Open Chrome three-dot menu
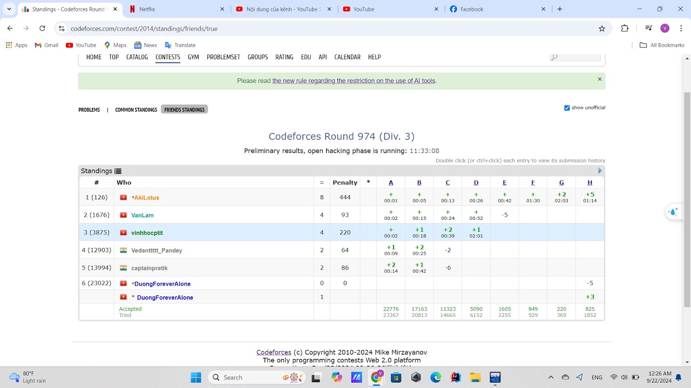Viewport: 691px width, 388px height. click(680, 29)
